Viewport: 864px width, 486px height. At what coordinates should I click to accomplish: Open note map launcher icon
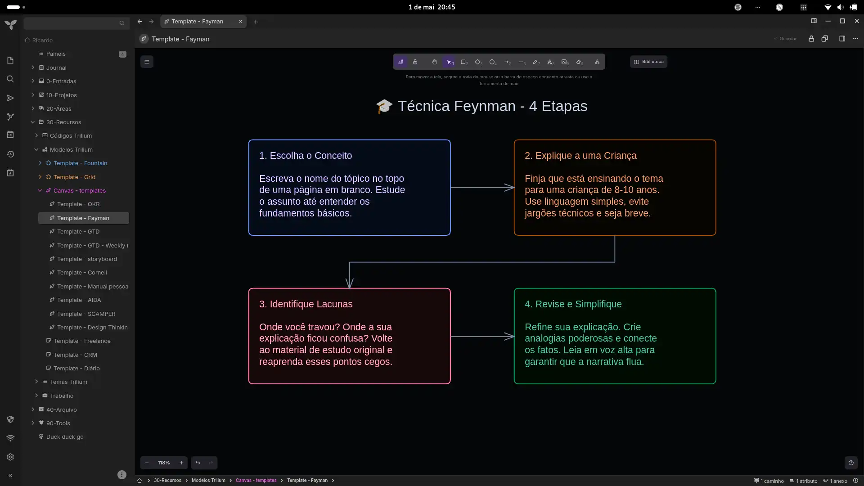(x=10, y=117)
